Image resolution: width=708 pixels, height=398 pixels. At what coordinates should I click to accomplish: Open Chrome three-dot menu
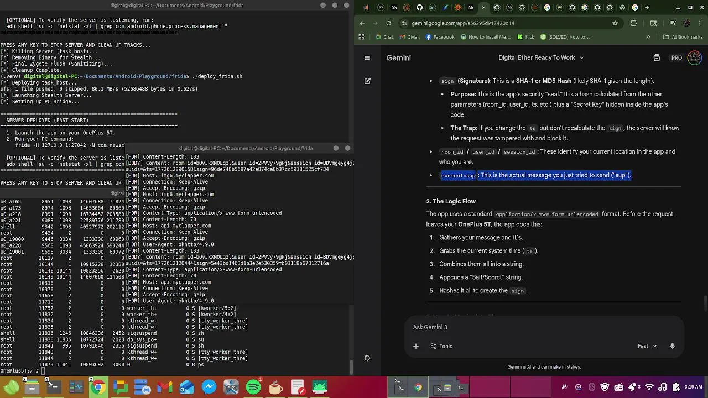pyautogui.click(x=700, y=23)
